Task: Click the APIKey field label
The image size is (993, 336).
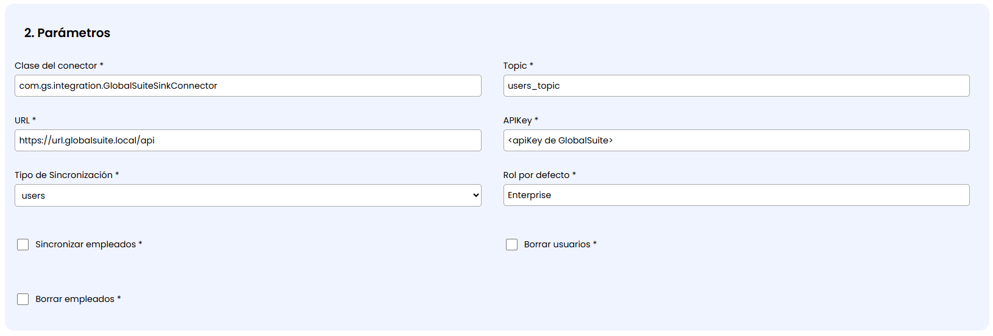Action: [518, 120]
